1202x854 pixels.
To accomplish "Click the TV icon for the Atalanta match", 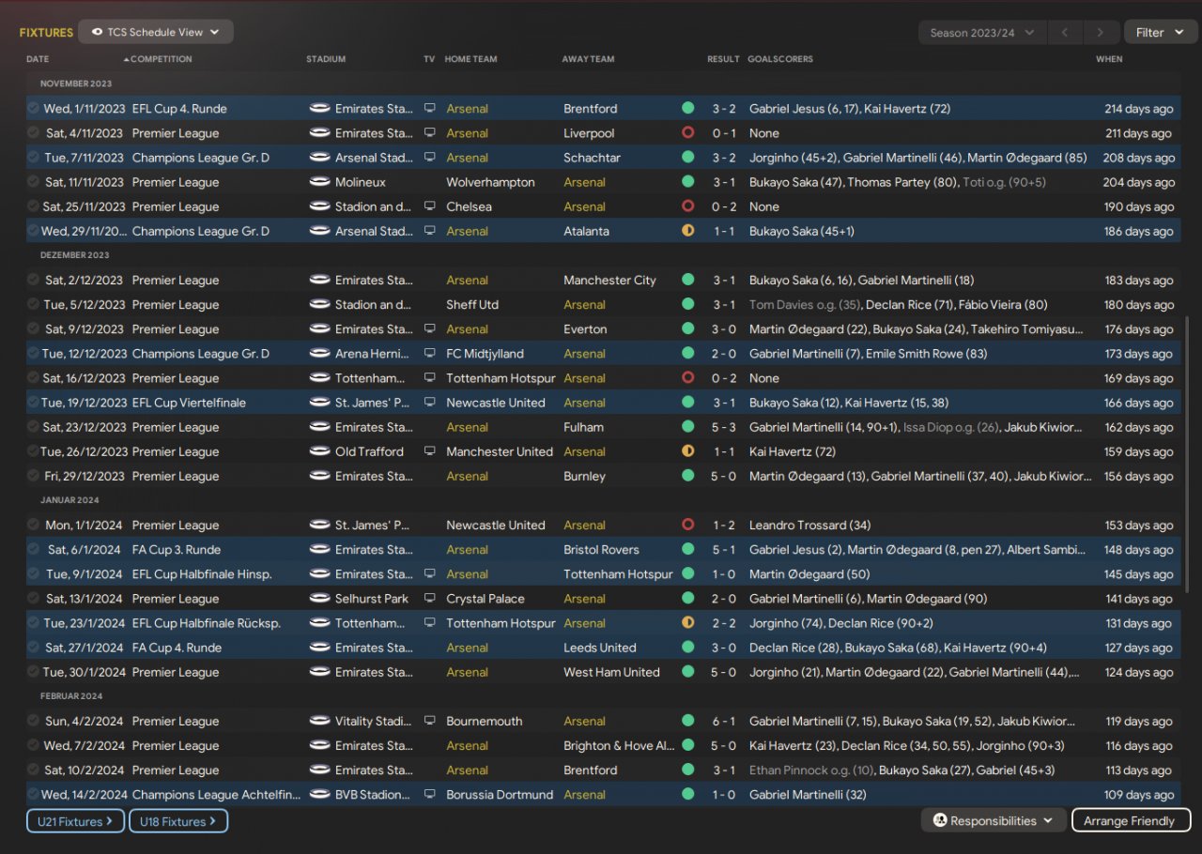I will coord(430,231).
